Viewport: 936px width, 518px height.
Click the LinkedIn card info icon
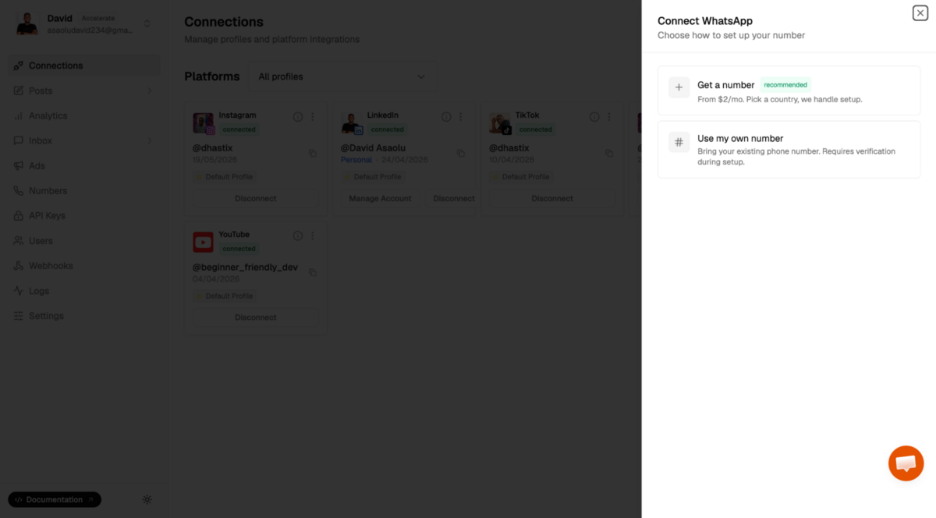tap(446, 117)
